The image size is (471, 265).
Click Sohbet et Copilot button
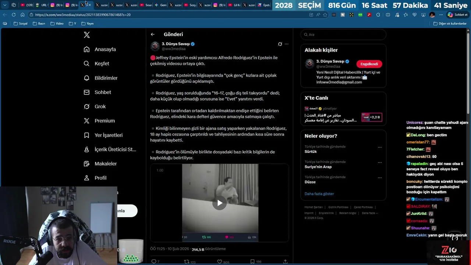pos(458,15)
